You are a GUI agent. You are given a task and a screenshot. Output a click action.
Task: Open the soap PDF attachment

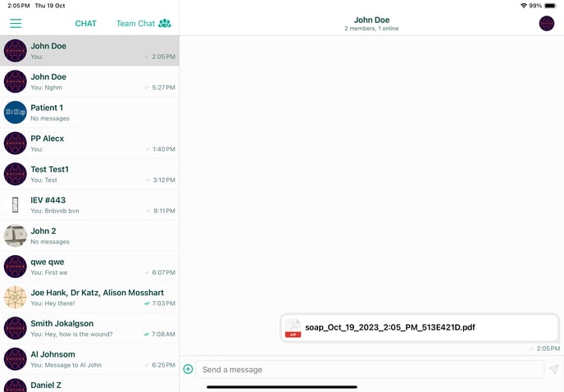[420, 327]
